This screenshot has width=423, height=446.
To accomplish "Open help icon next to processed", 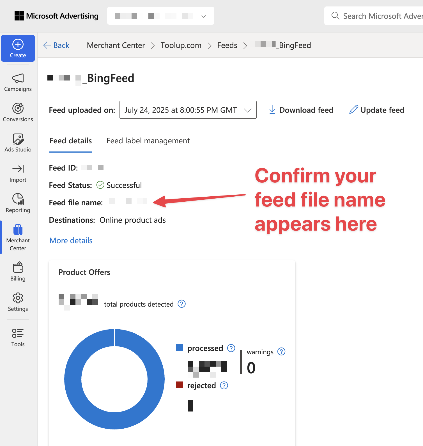I will coord(231,348).
